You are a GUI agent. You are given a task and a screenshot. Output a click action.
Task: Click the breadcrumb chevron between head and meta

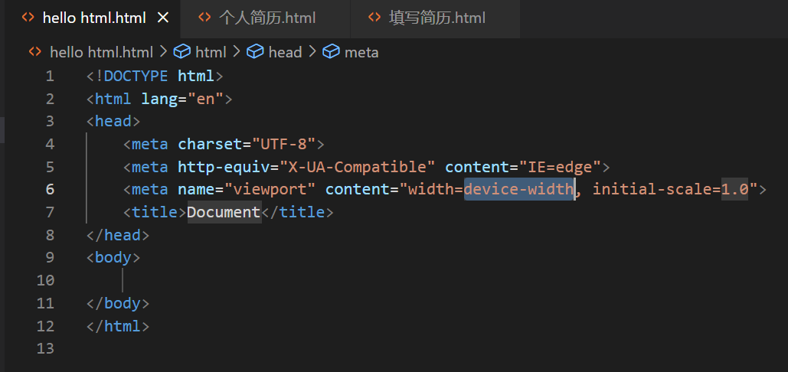pyautogui.click(x=312, y=52)
